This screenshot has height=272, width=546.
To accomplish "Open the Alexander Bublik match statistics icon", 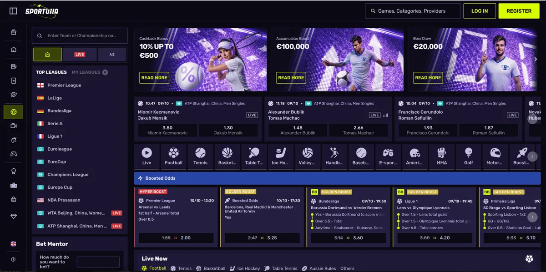I will (x=385, y=115).
